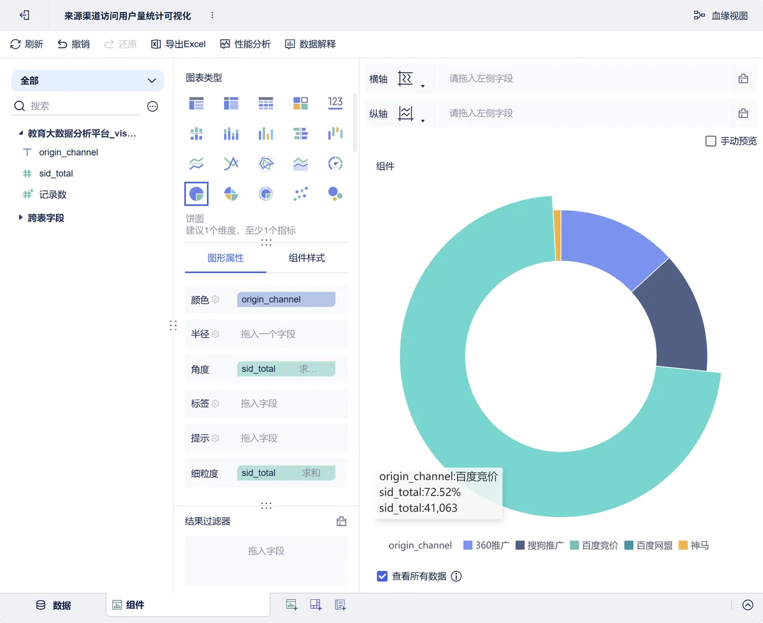Click the clear icon at the 横轴 row end

point(743,79)
